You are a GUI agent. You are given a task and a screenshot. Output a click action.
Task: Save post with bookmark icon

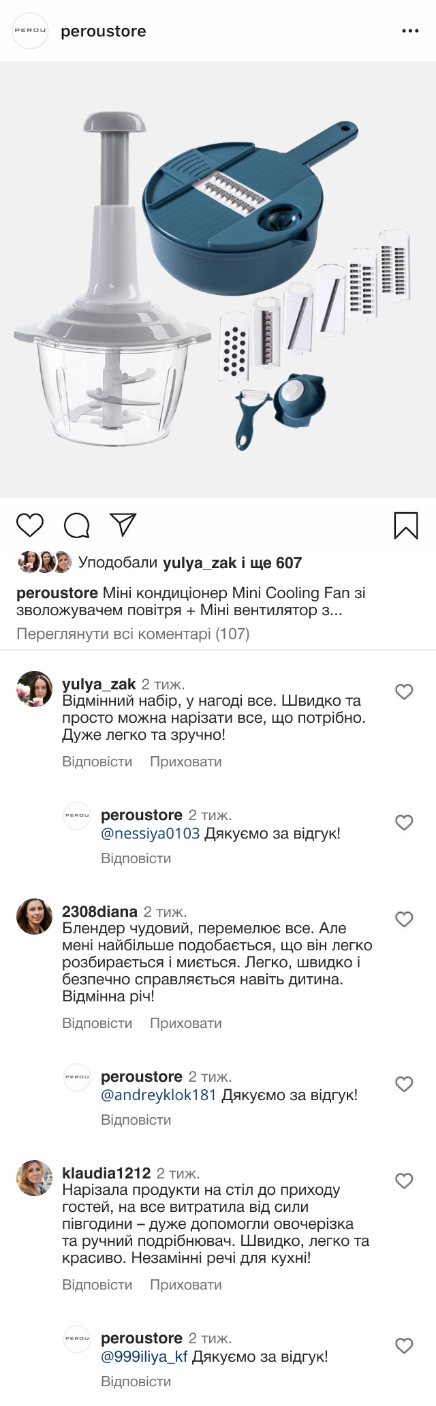coord(406,525)
